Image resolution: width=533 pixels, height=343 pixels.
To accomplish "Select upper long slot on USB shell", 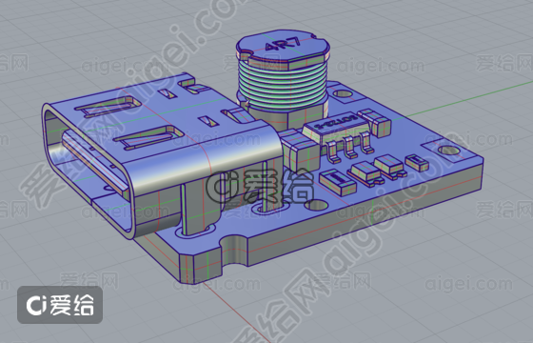I will coord(108,107).
